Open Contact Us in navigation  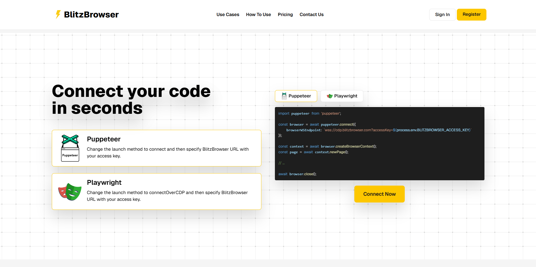click(312, 15)
